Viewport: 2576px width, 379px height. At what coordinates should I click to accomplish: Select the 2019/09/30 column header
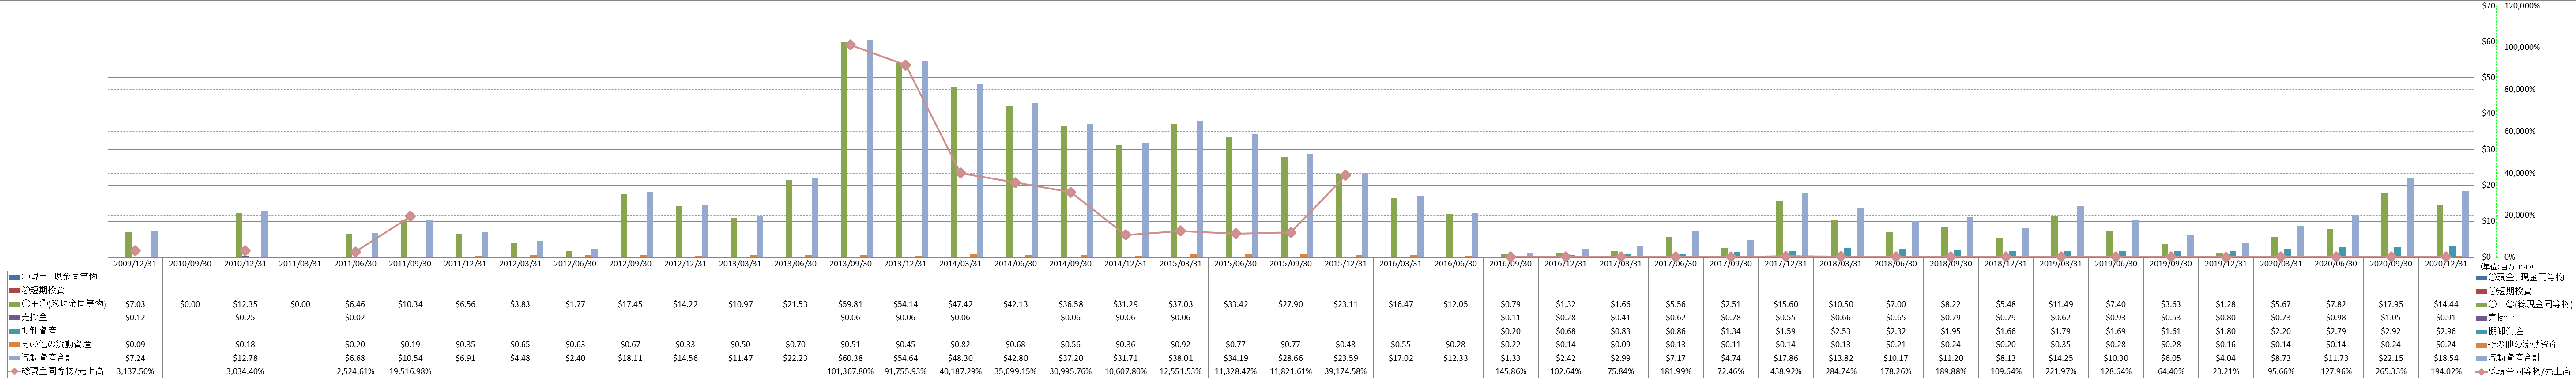[2170, 264]
